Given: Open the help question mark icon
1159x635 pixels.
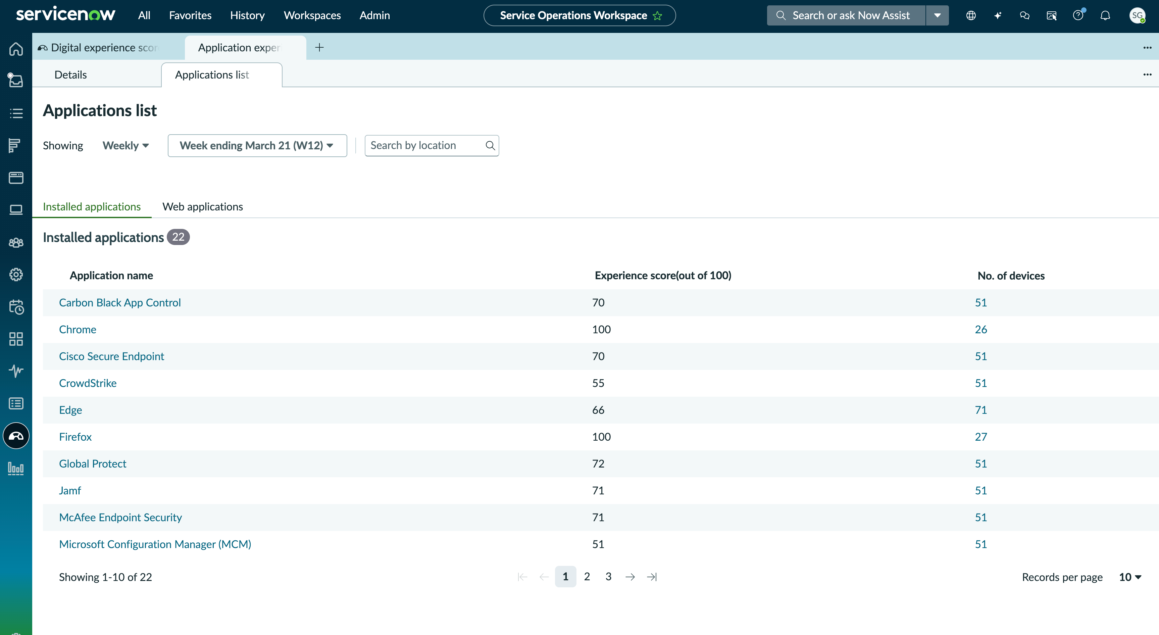Looking at the screenshot, I should tap(1078, 15).
